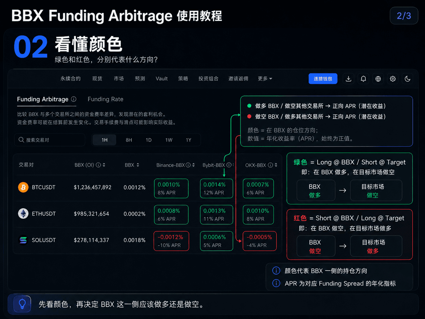Click the SOLUSDT pair name
The image size is (425, 319).
(x=44, y=240)
